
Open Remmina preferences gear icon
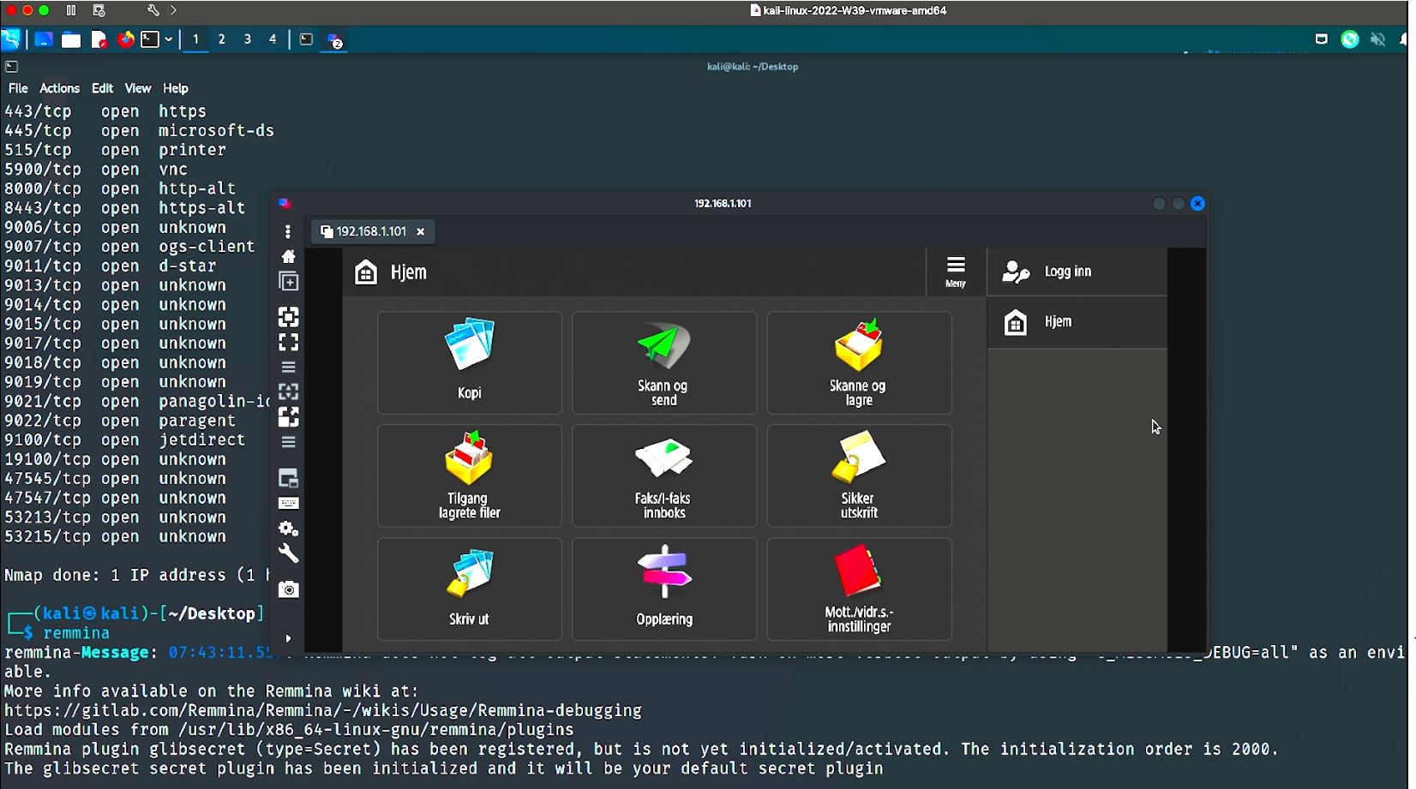289,529
